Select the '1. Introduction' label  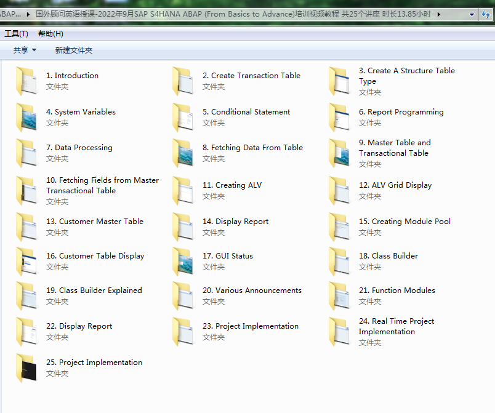coord(72,76)
